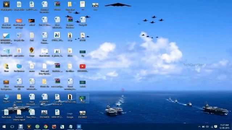
Task: Select the final image file icon
Action: coord(83,98)
